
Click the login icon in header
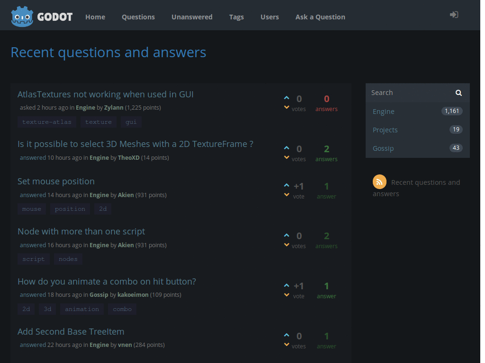pos(454,15)
